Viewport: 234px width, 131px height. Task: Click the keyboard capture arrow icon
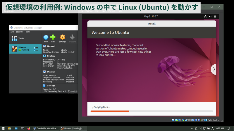pos(206,120)
